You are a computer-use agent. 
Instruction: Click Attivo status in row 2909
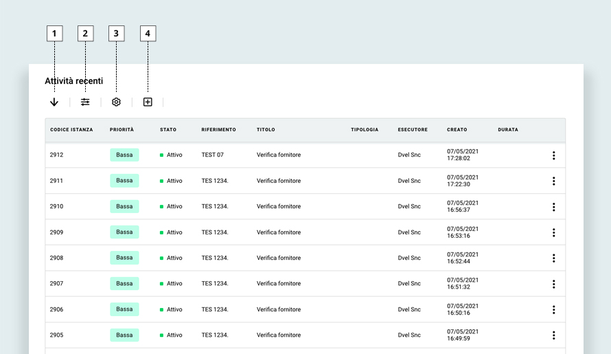(x=171, y=232)
